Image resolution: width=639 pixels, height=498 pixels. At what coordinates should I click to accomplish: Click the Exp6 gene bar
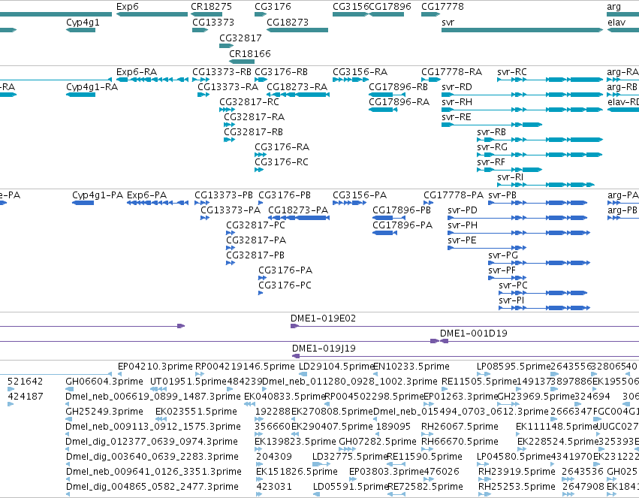(x=152, y=14)
